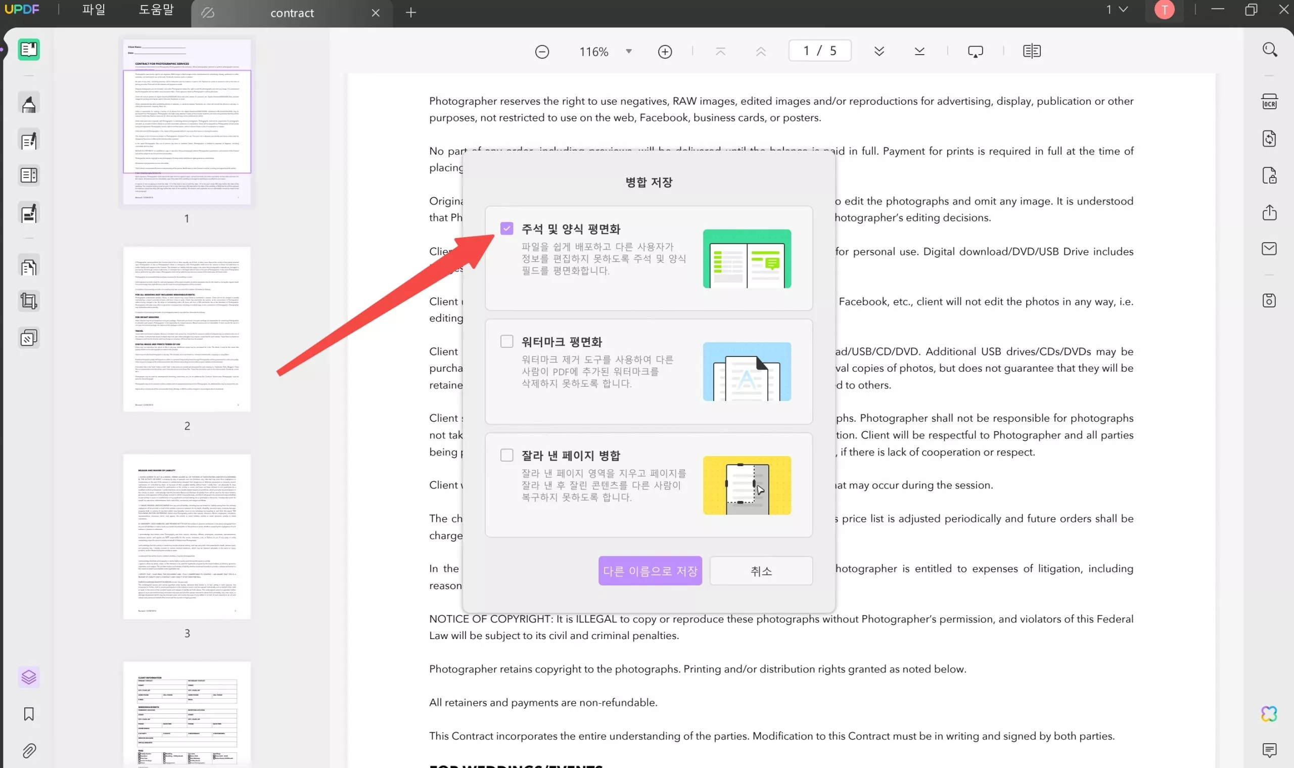The width and height of the screenshot is (1294, 768).
Task: Click the flatten annotations illustration image
Action: [x=747, y=259]
